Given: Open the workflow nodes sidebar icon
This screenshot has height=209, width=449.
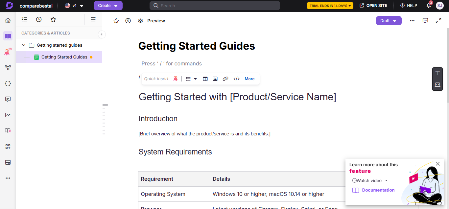Looking at the screenshot, I should click(8, 68).
